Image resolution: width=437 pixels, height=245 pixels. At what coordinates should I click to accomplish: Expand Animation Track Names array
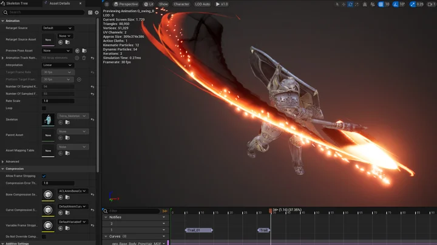(x=3, y=58)
